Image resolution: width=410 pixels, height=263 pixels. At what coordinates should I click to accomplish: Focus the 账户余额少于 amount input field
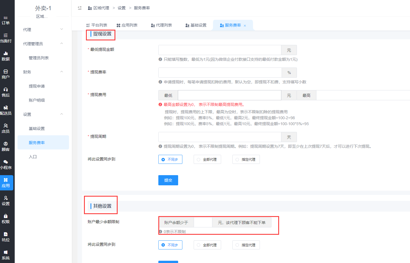pyautogui.click(x=203, y=222)
